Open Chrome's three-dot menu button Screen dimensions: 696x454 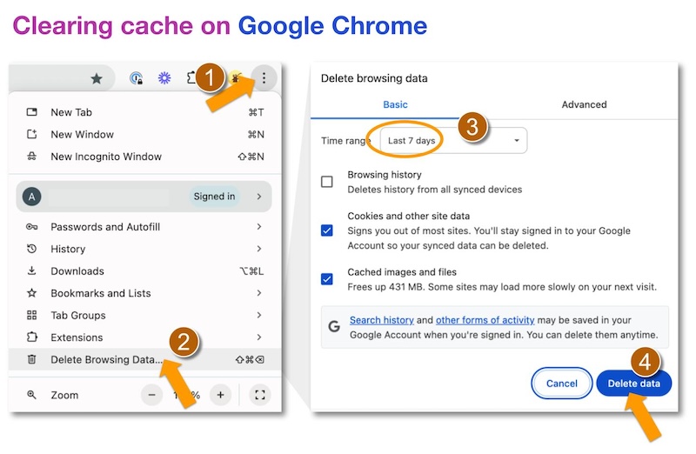coord(264,78)
